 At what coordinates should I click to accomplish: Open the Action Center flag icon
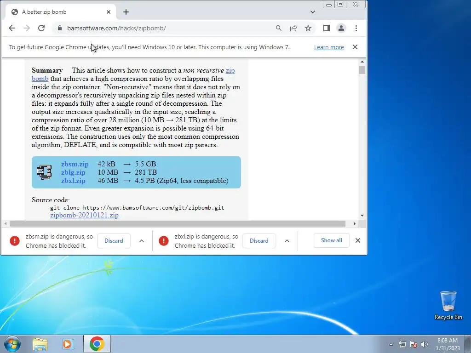pyautogui.click(x=414, y=344)
